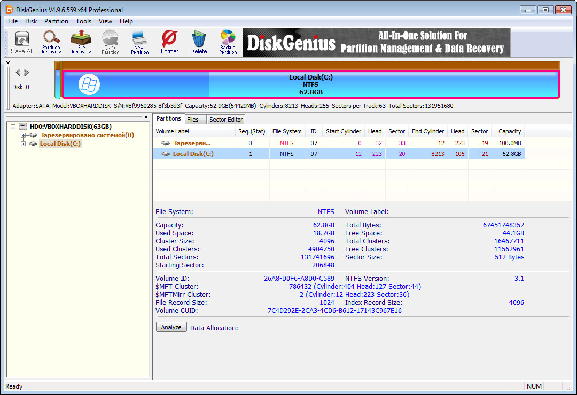
Task: Switch to the Sector Editor tab
Action: pyautogui.click(x=226, y=120)
